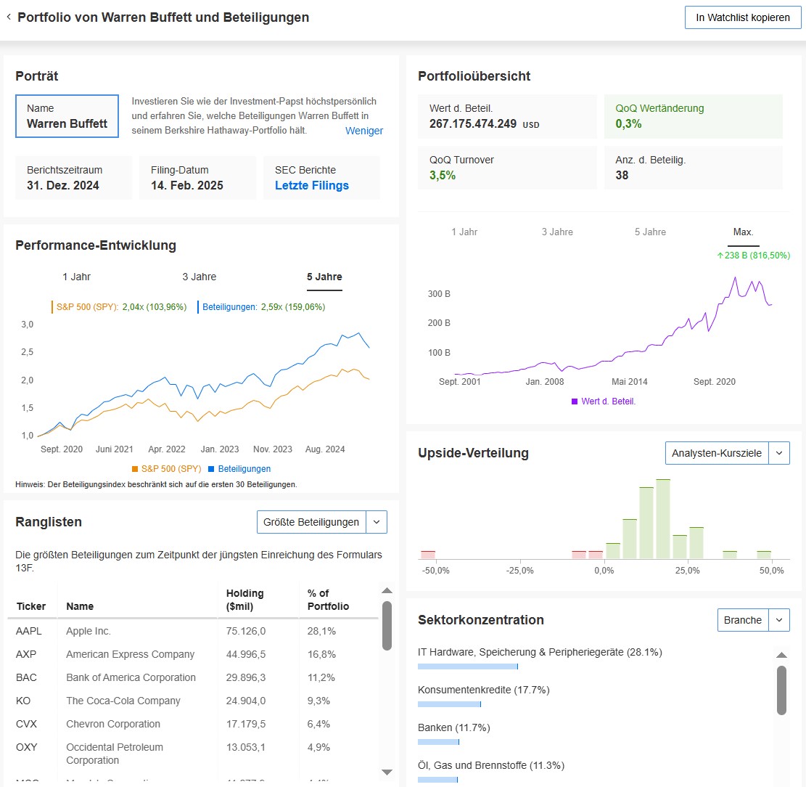Screen dimensions: 806x787
Task: Sort by % of Portfolio column header
Action: point(328,600)
